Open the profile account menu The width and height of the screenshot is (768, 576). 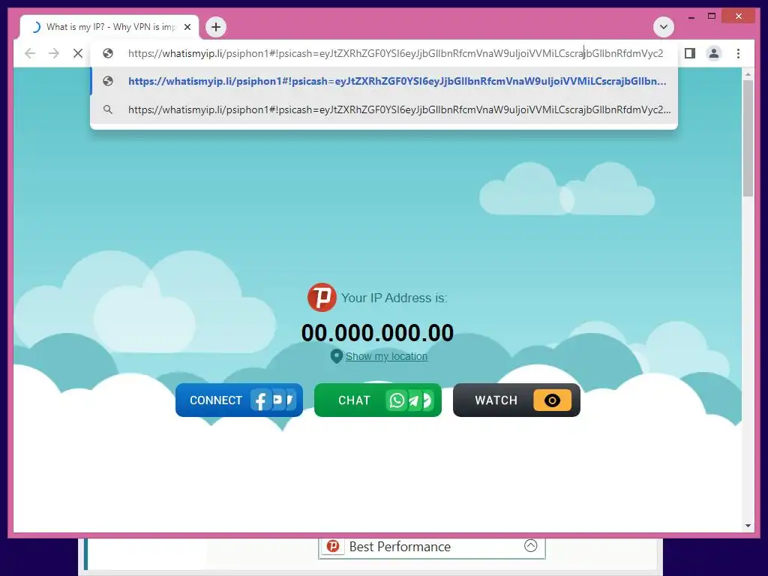click(714, 53)
